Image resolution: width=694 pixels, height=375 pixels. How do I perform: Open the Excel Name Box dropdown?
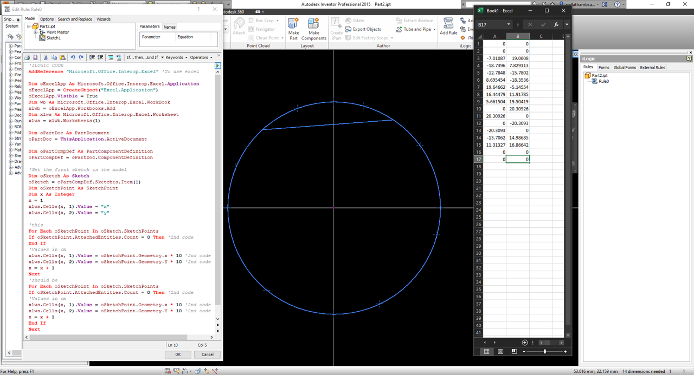click(x=508, y=24)
